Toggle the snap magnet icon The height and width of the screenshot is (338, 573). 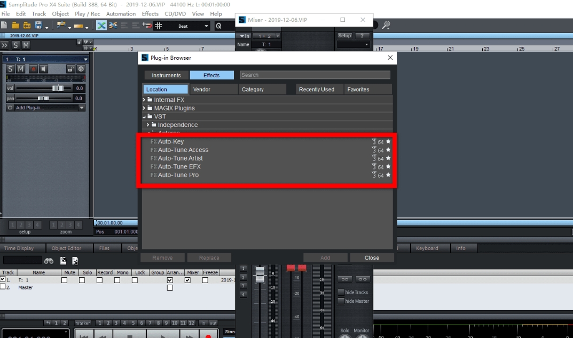point(147,25)
